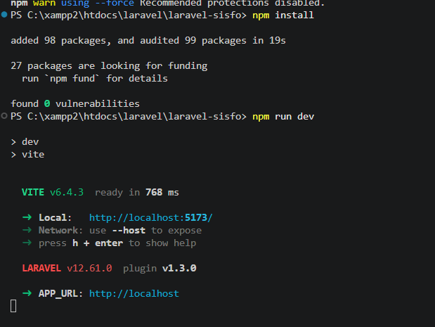Screen dimensions: 435x327
Task: Click the second prompt path before 'npm run dev'
Action: [x=129, y=117]
